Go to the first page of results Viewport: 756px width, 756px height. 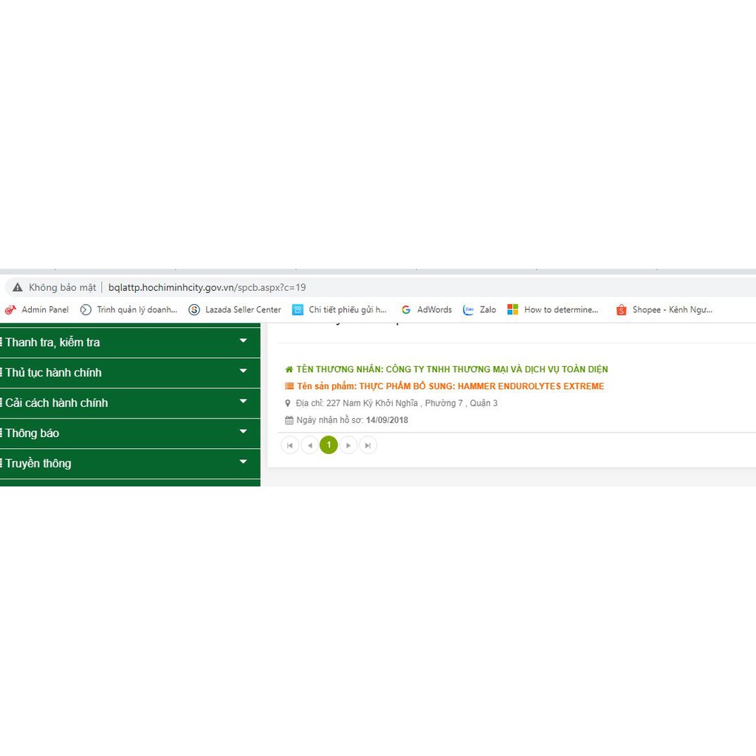(x=290, y=445)
